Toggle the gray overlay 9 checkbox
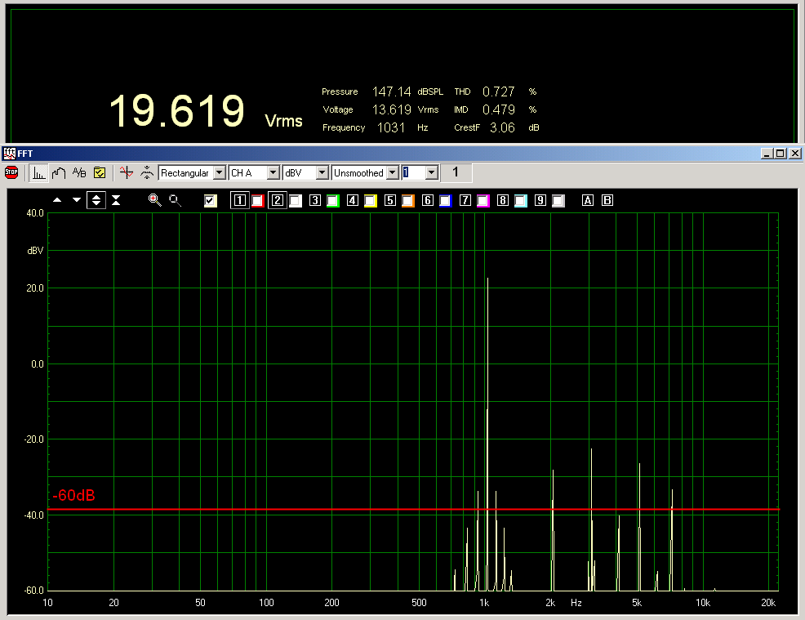Viewport: 805px width, 620px height. pyautogui.click(x=558, y=201)
